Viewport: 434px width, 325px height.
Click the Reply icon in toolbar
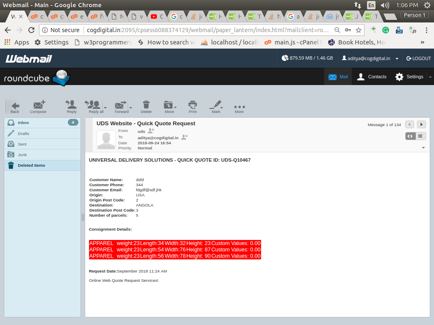[x=72, y=106]
